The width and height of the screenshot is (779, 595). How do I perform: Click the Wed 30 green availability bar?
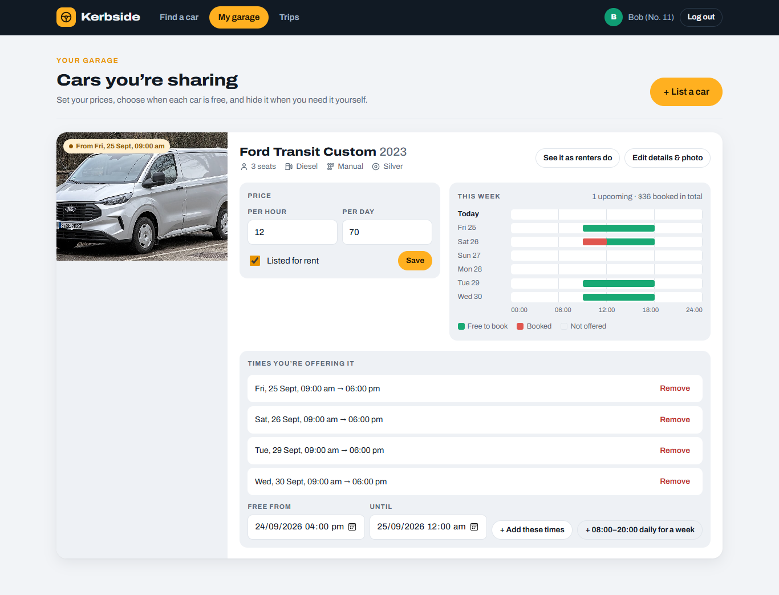pyautogui.click(x=619, y=297)
